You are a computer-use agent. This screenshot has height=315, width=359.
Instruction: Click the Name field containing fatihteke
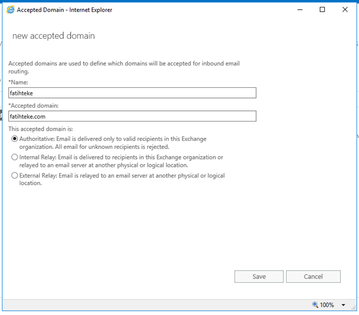tap(132, 93)
